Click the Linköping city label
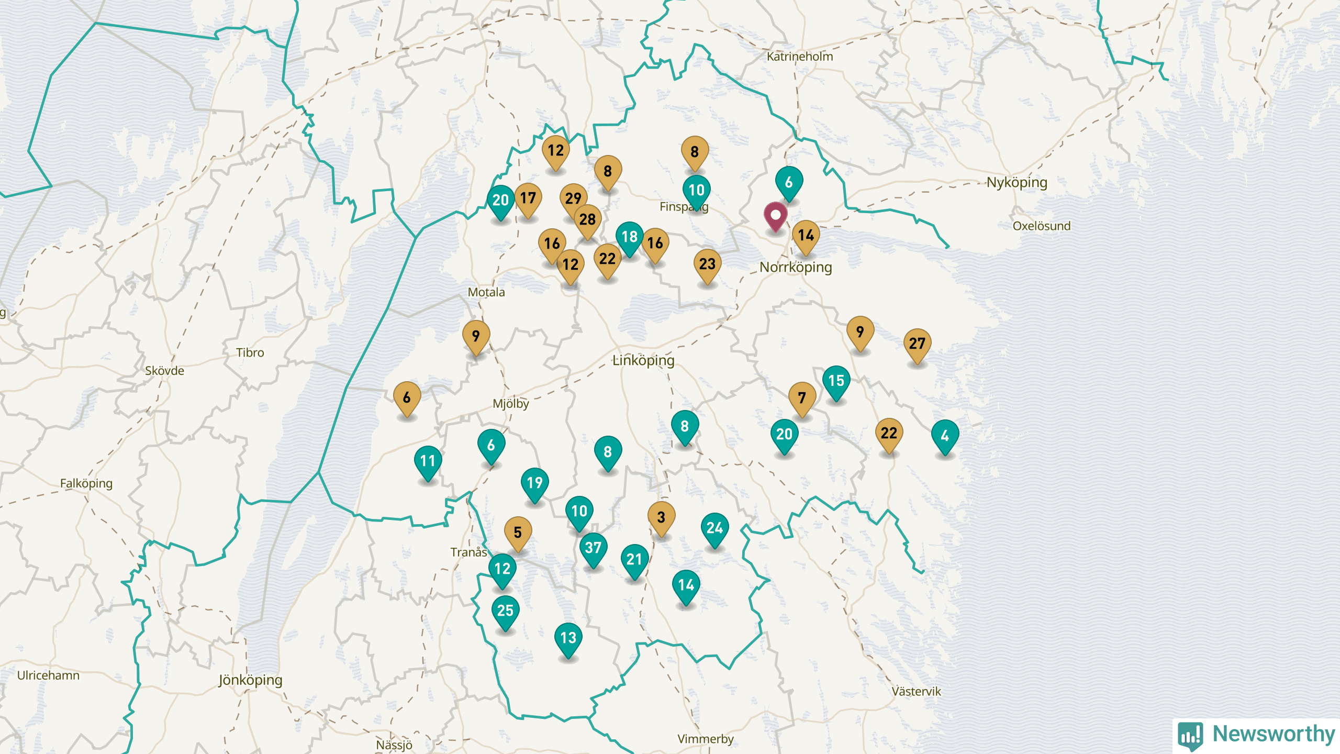The width and height of the screenshot is (1340, 754). [643, 360]
